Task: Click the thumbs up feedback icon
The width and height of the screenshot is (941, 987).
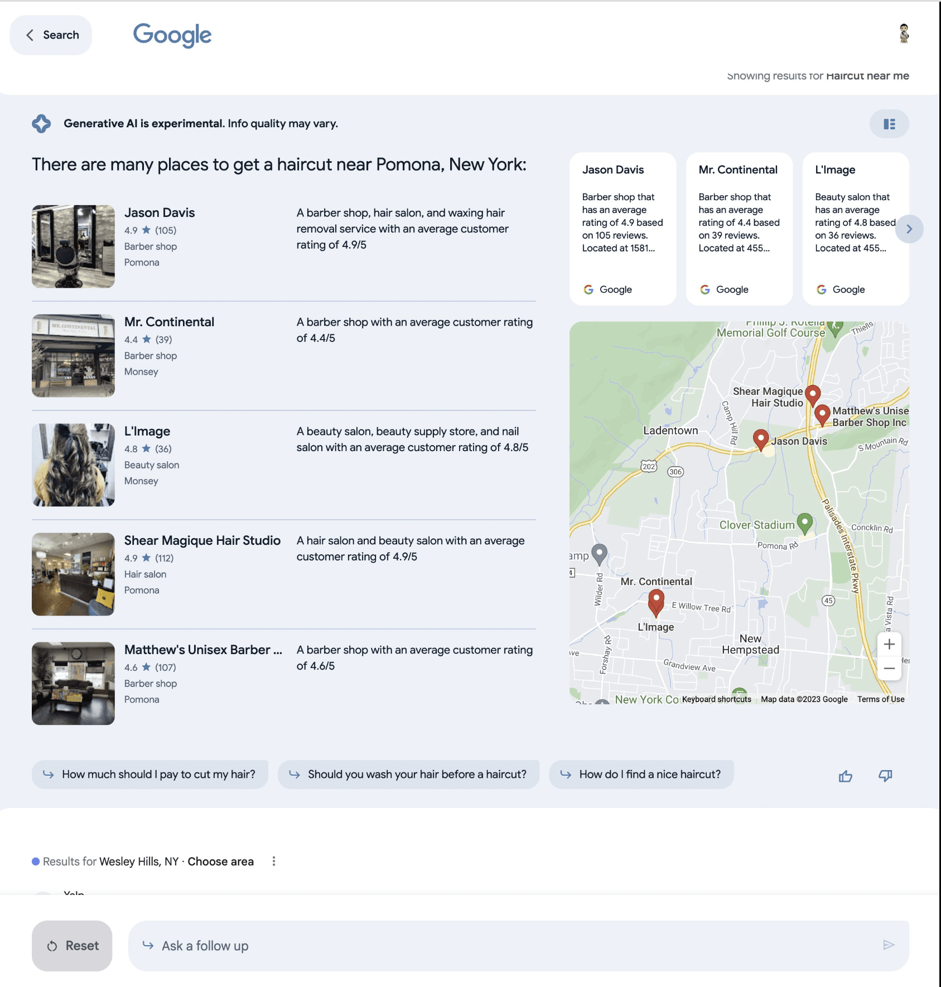Action: [845, 776]
